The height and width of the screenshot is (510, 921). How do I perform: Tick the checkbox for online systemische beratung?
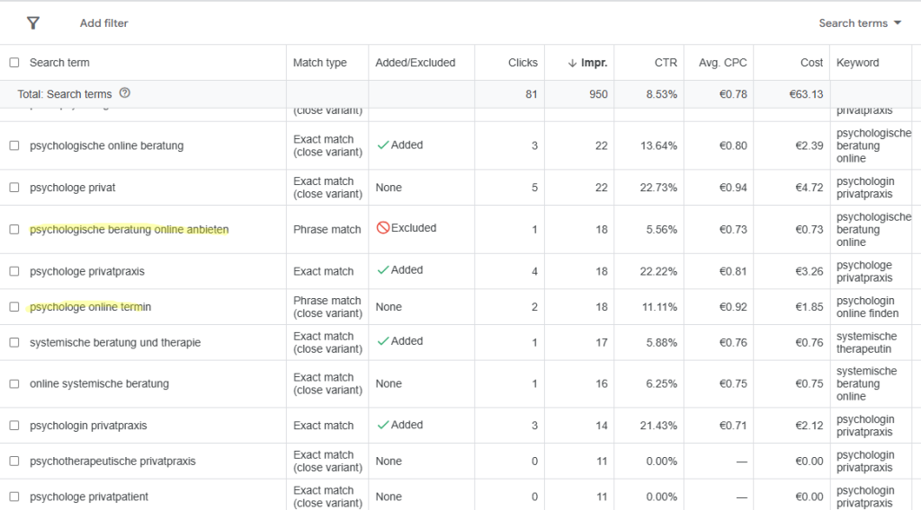[x=14, y=384]
